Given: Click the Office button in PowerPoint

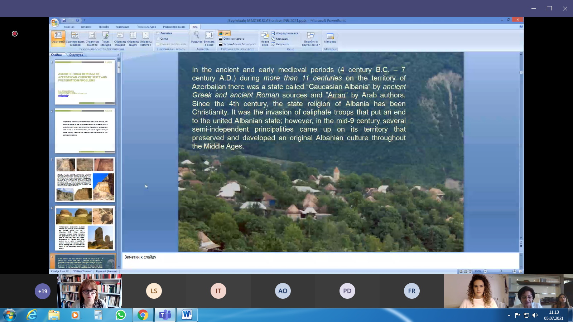Looking at the screenshot, I should click(54, 23).
